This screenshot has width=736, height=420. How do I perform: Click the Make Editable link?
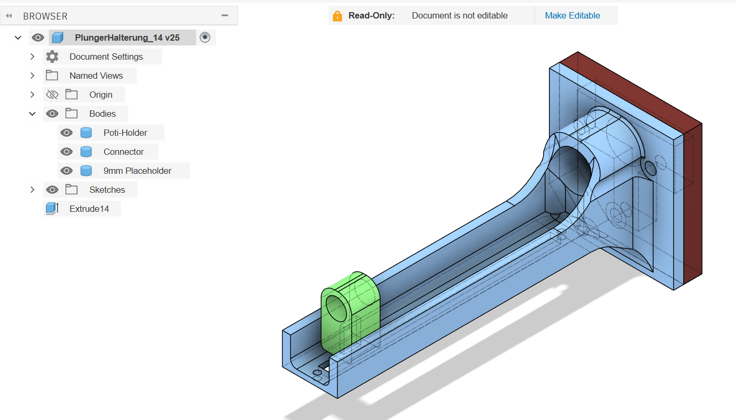click(572, 16)
